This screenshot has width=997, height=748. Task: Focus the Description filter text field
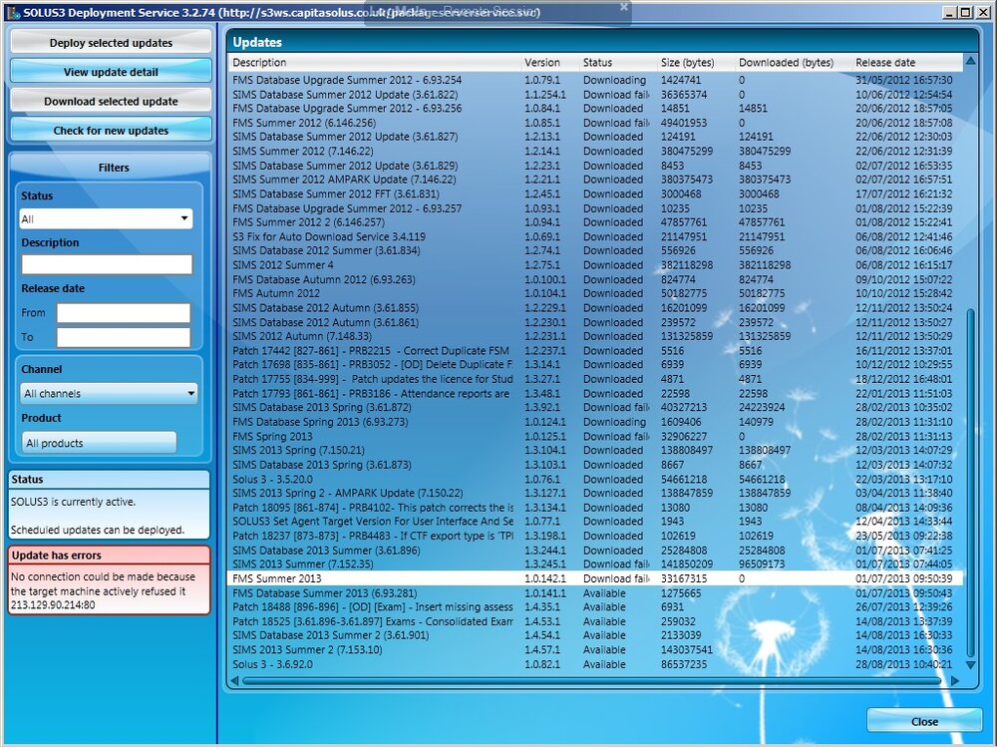click(107, 264)
